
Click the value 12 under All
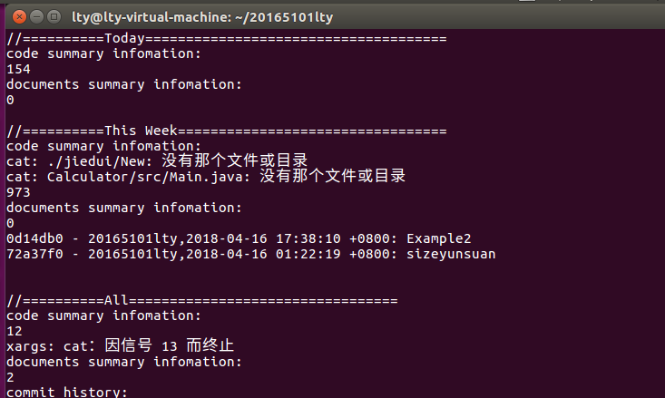pyautogui.click(x=14, y=331)
